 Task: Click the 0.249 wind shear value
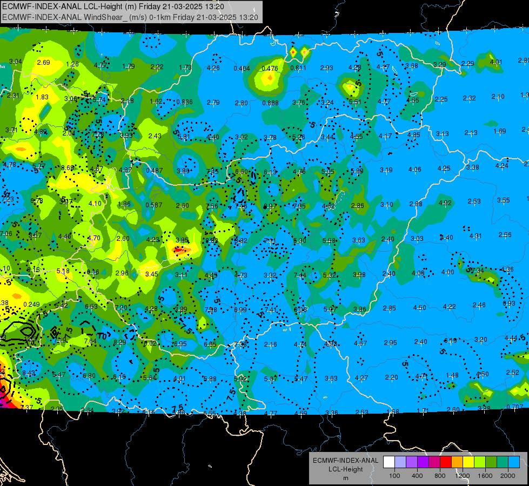31,305
